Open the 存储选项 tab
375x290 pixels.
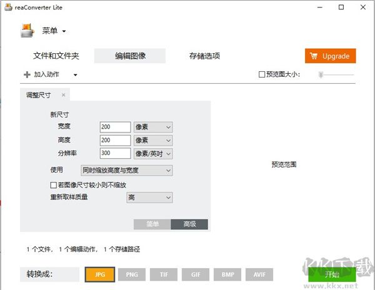tap(204, 56)
